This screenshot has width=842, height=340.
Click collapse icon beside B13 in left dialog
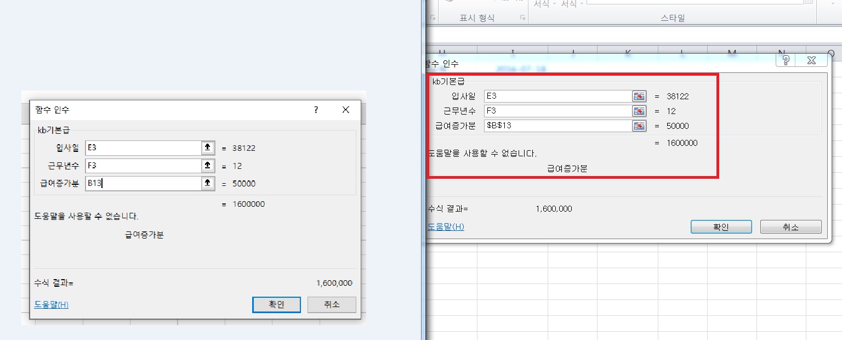pos(207,184)
